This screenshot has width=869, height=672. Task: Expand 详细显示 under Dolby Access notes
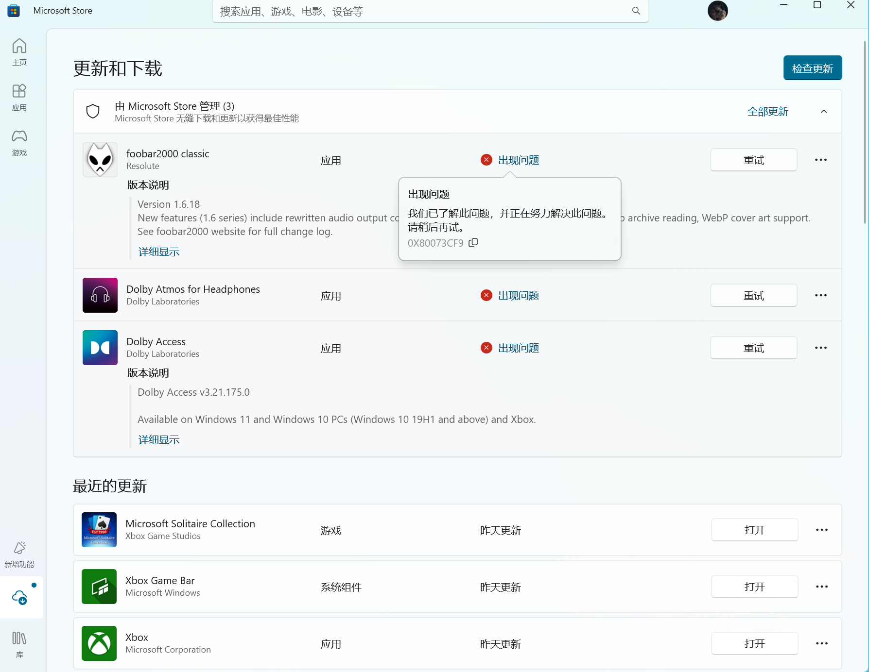click(x=158, y=439)
